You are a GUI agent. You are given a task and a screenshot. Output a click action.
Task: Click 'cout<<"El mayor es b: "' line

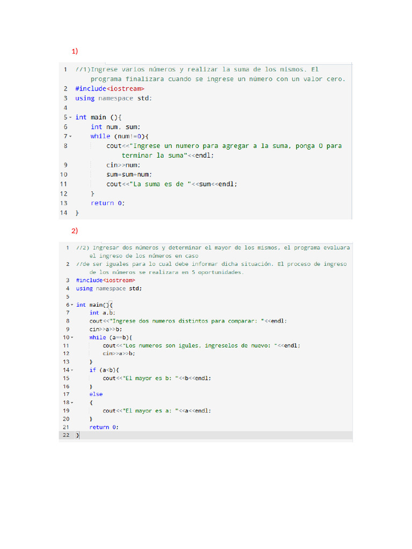[x=157, y=379]
